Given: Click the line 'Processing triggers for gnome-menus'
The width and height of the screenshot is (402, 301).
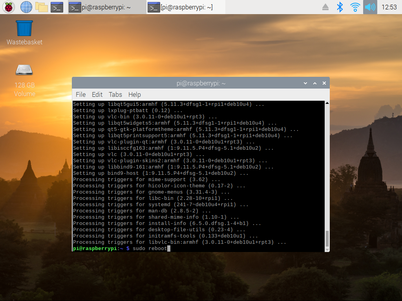Looking at the screenshot, I should pyautogui.click(x=151, y=192).
